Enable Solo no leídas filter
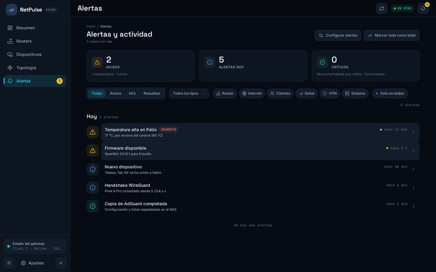 click(x=390, y=93)
